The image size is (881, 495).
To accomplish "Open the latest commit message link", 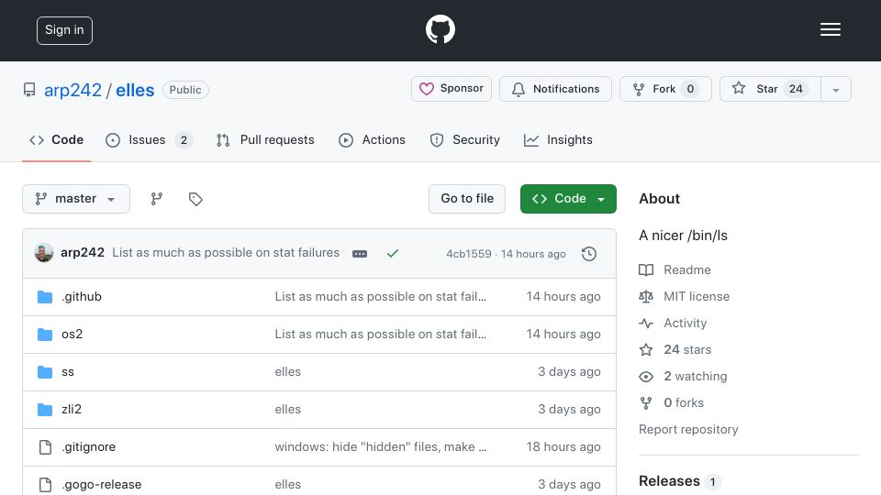I will point(226,253).
